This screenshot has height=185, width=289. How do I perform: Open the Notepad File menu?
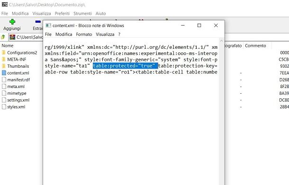point(48,35)
